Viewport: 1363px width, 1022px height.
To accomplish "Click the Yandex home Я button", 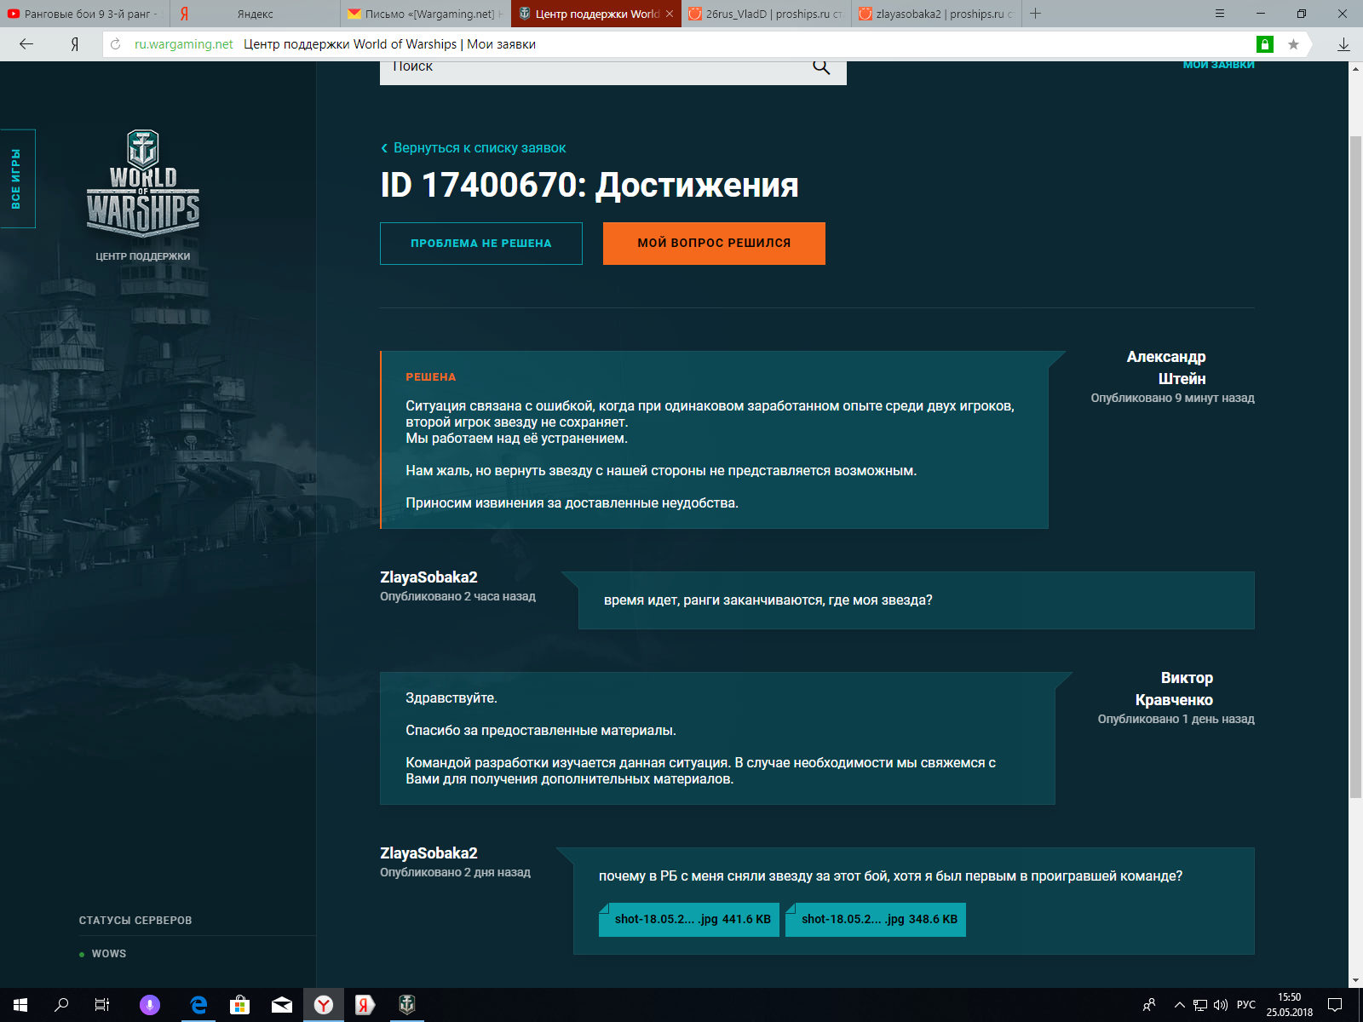I will tap(75, 44).
